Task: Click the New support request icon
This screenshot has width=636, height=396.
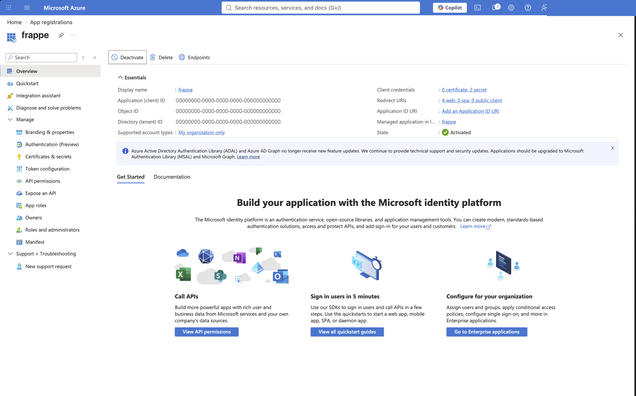Action: coord(19,267)
